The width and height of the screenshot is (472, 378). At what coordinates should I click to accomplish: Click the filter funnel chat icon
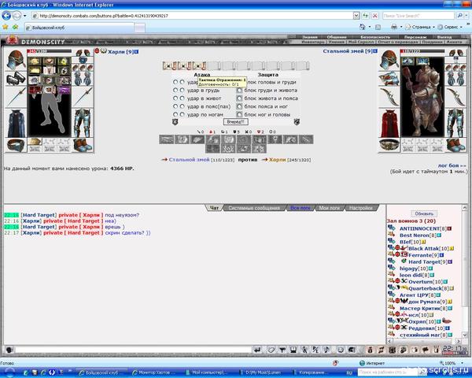click(x=282, y=350)
